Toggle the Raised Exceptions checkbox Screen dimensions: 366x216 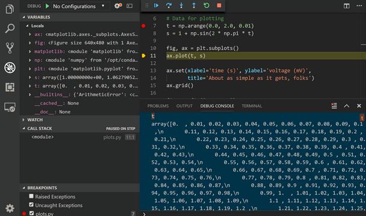[31, 196]
